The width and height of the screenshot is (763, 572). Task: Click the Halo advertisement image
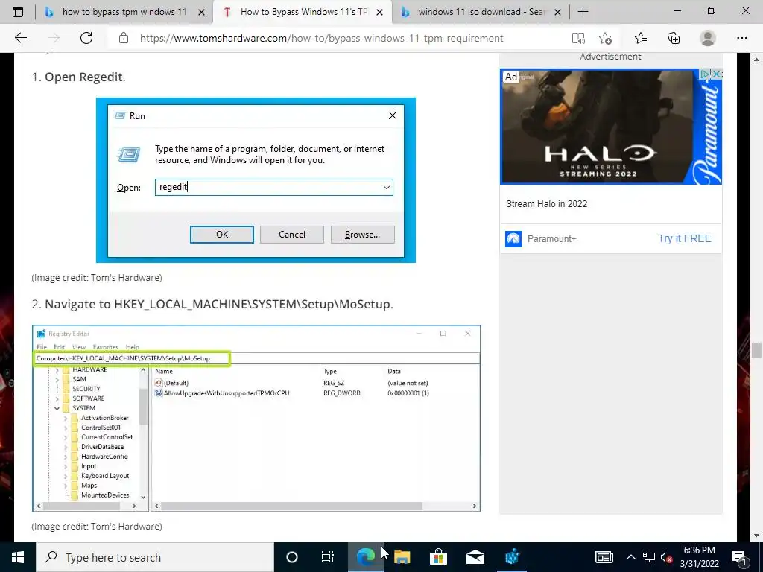611,127
